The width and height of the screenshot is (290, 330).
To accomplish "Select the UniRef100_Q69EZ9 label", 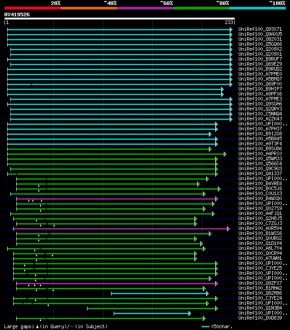I will pos(260,64).
